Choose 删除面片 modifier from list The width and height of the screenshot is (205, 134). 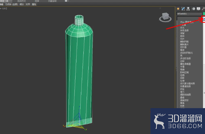click(x=184, y=44)
